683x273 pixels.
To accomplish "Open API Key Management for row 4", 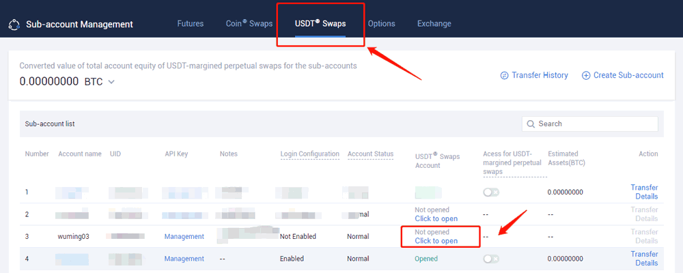I will (x=184, y=259).
